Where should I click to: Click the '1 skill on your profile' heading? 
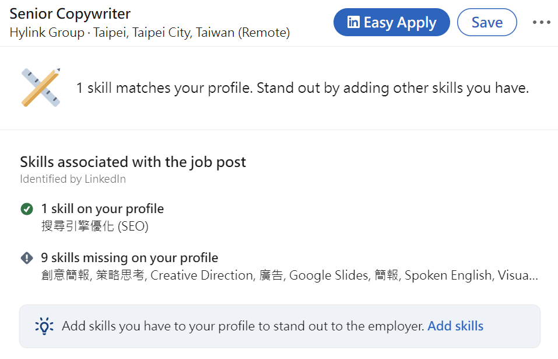coord(103,209)
